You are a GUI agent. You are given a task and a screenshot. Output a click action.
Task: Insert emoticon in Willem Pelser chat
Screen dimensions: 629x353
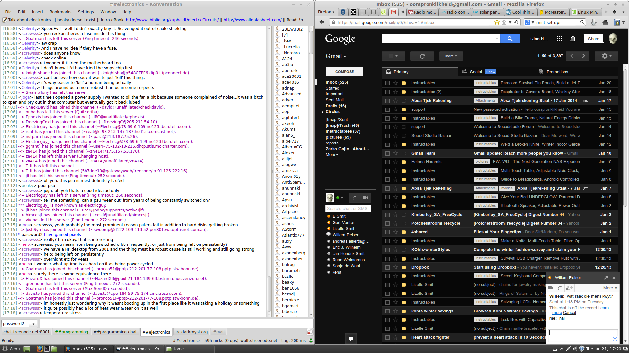click(615, 339)
